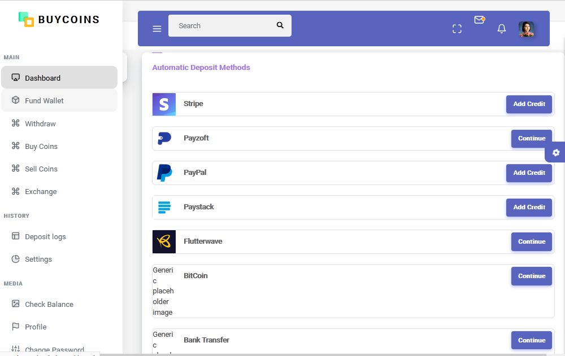This screenshot has height=356, width=565.
Task: Click the BitCoin method name
Action: coord(195,276)
